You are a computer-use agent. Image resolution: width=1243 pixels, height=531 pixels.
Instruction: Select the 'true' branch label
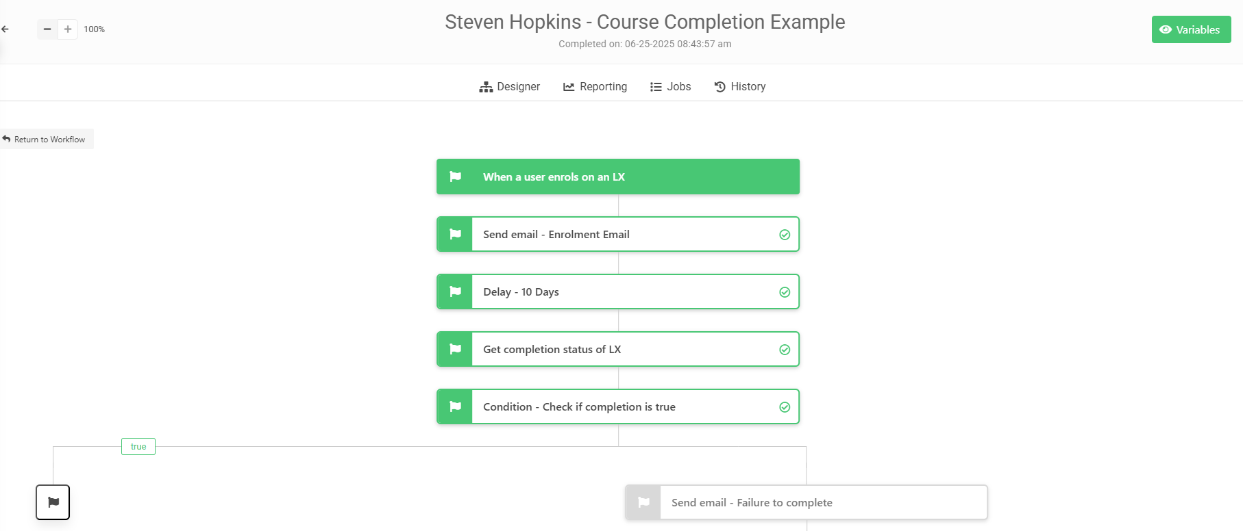[138, 446]
